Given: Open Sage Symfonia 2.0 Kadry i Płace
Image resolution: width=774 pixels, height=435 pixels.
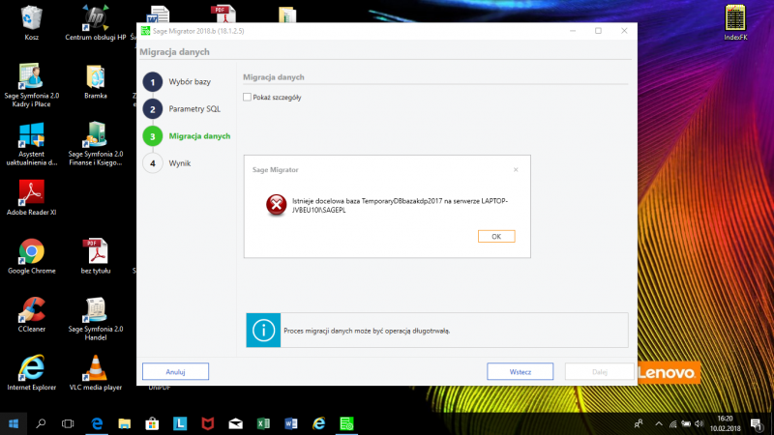Looking at the screenshot, I should 32,85.
